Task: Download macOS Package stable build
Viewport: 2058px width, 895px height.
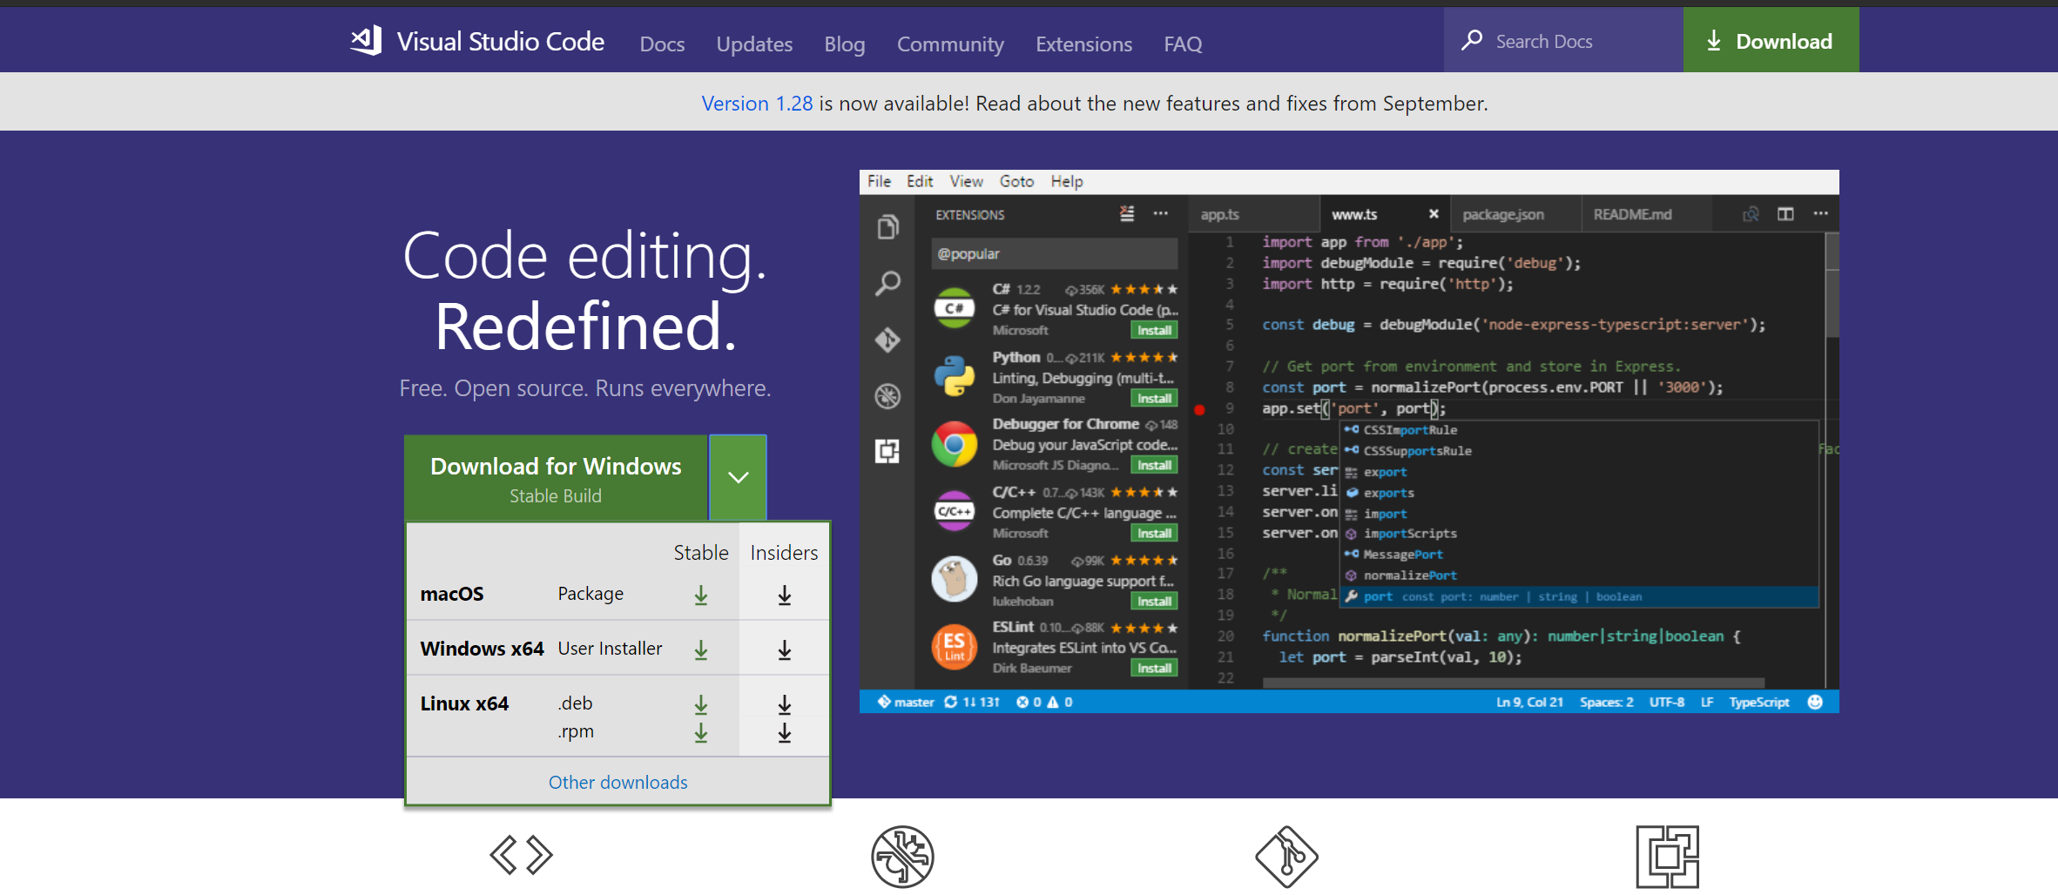Action: [701, 596]
